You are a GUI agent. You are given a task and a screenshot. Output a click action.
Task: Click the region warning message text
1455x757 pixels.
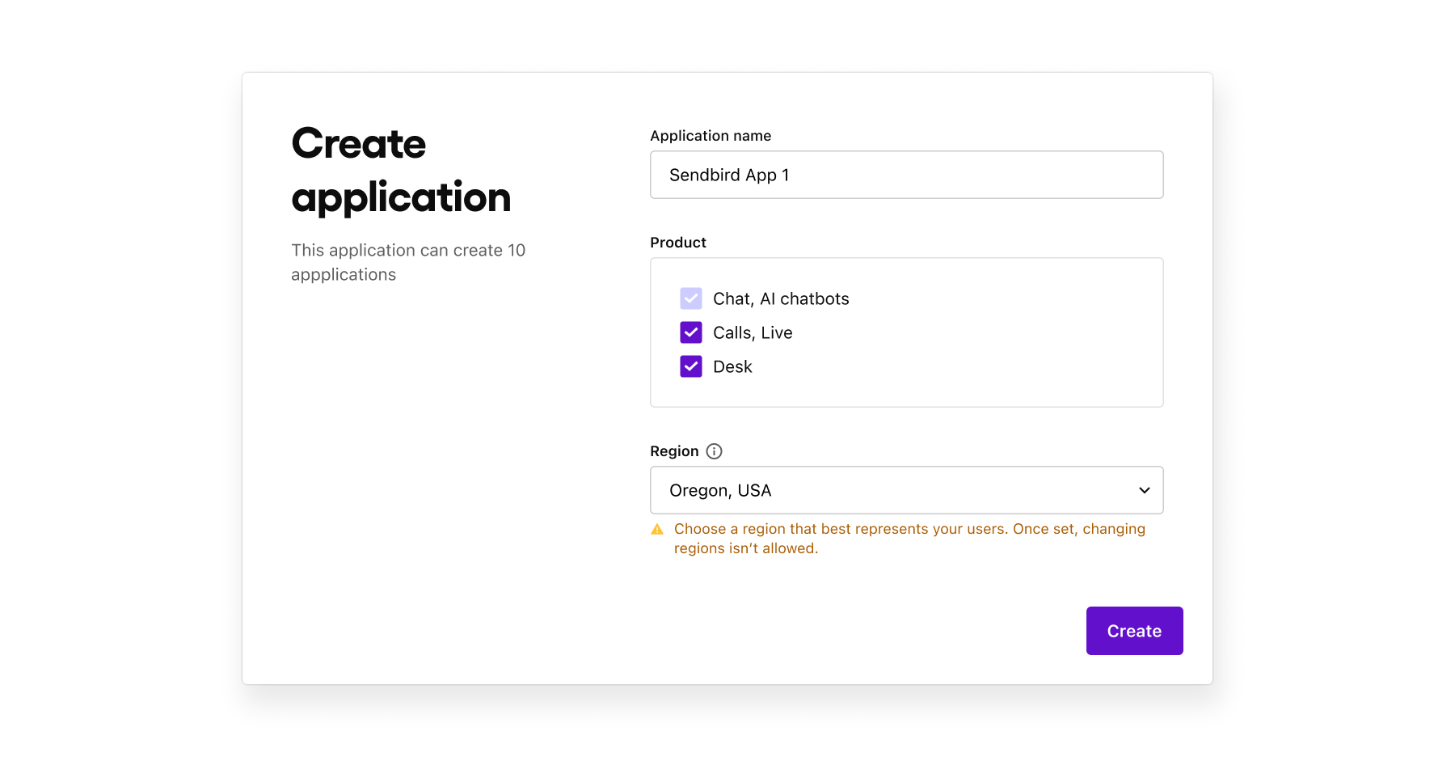click(909, 538)
